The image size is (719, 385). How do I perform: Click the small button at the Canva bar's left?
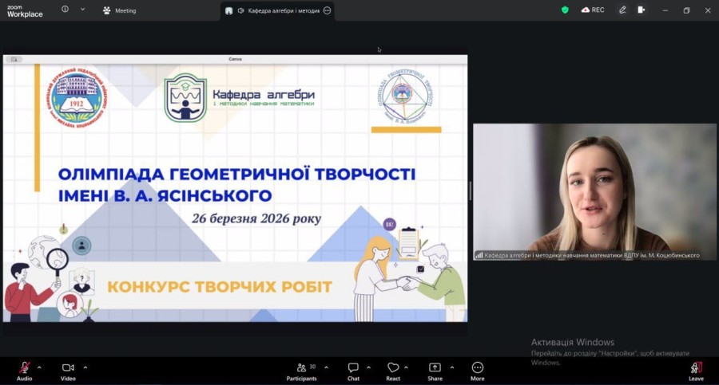(14, 59)
